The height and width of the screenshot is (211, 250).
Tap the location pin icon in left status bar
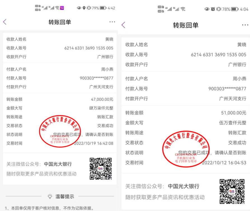[x=84, y=8]
